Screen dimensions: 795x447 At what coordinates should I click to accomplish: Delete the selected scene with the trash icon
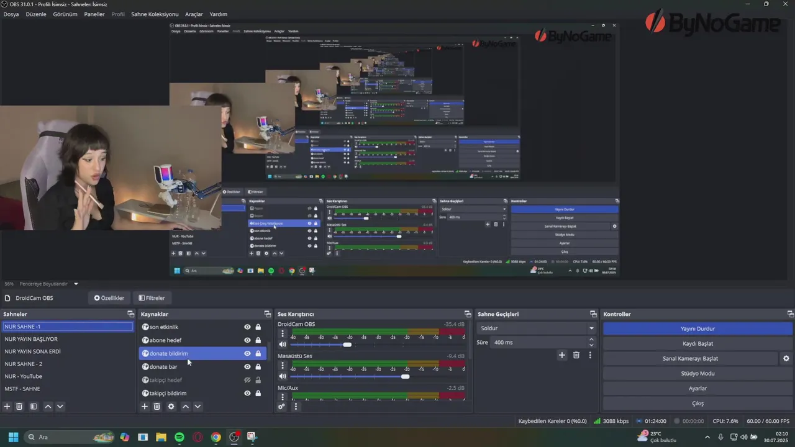tap(19, 407)
